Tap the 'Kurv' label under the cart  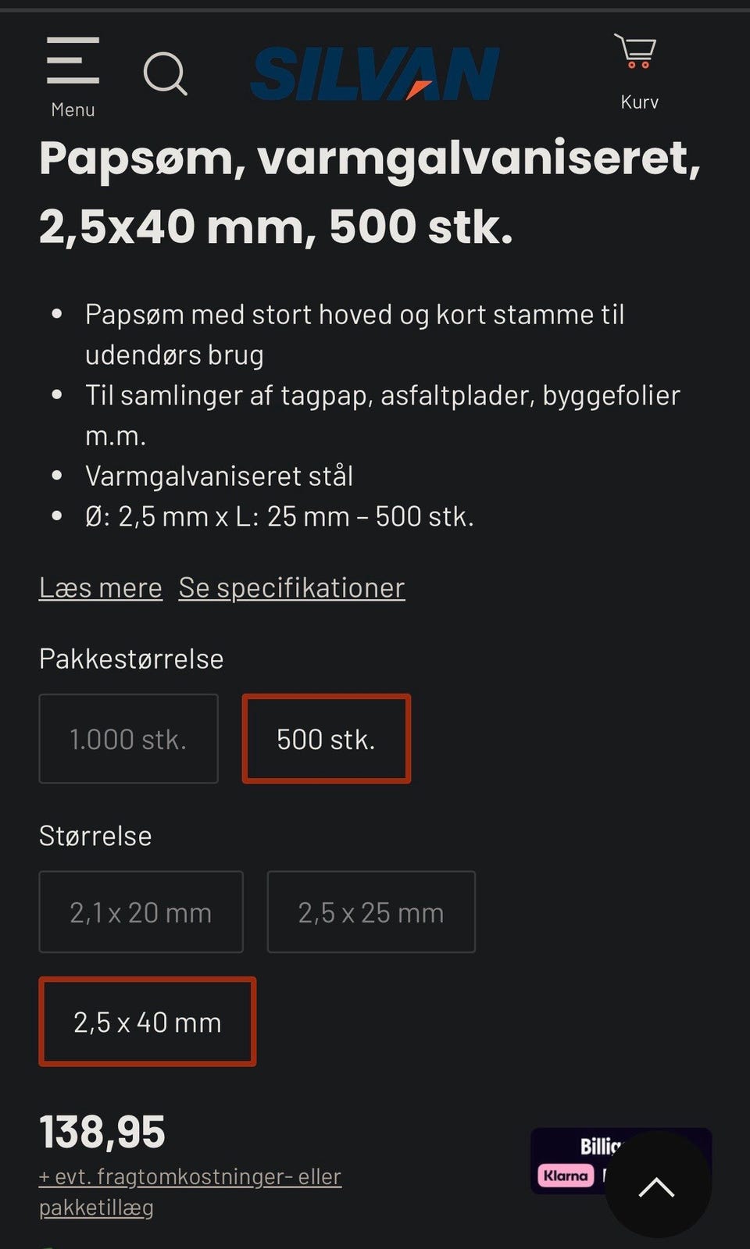click(639, 102)
